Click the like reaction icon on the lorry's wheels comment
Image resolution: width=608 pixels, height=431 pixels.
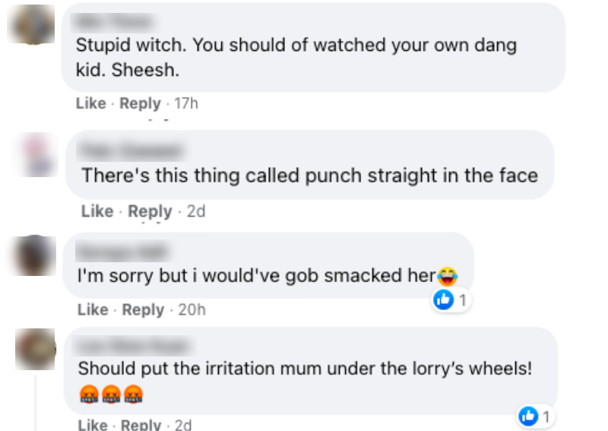[528, 416]
